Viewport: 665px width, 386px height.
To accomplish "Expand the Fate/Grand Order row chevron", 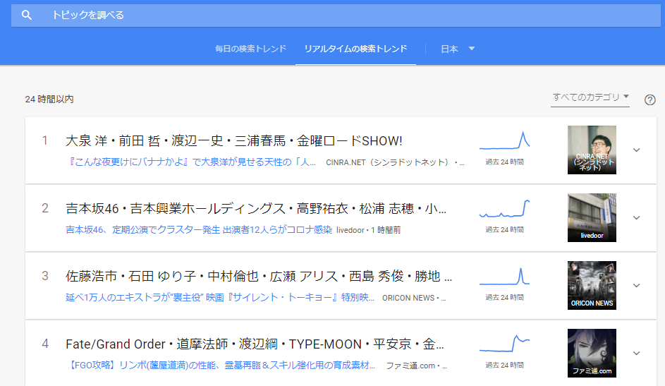I will (636, 353).
